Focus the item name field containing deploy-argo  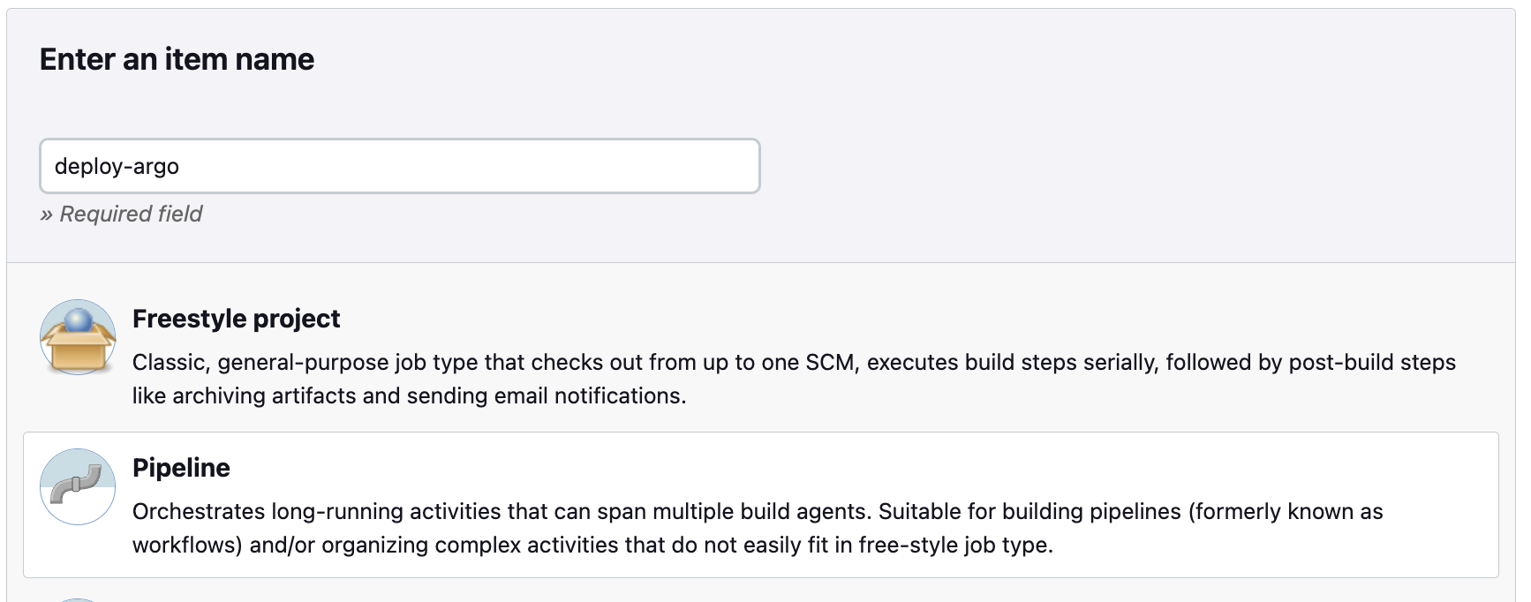400,166
